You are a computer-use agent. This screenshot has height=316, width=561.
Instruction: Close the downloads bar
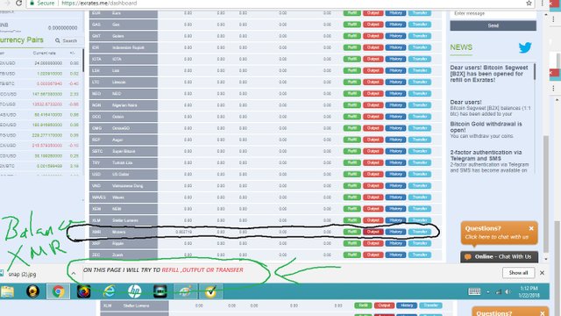point(542,273)
